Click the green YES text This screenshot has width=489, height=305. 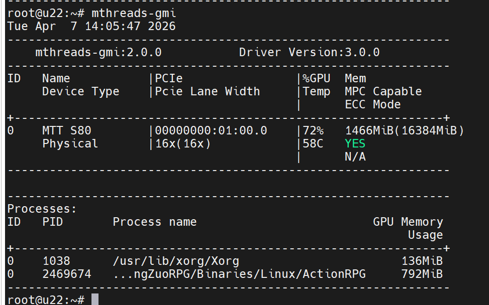coord(355,143)
